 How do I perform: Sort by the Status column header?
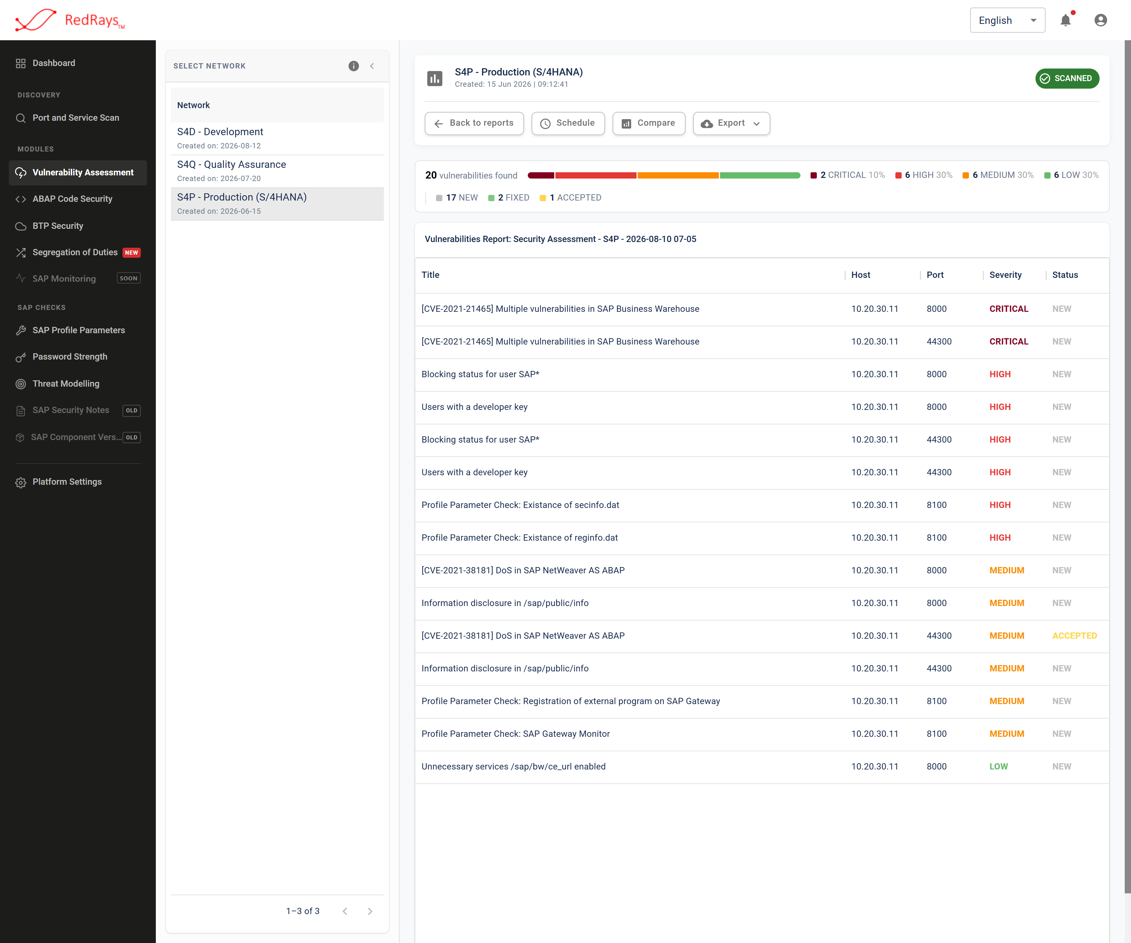point(1065,275)
